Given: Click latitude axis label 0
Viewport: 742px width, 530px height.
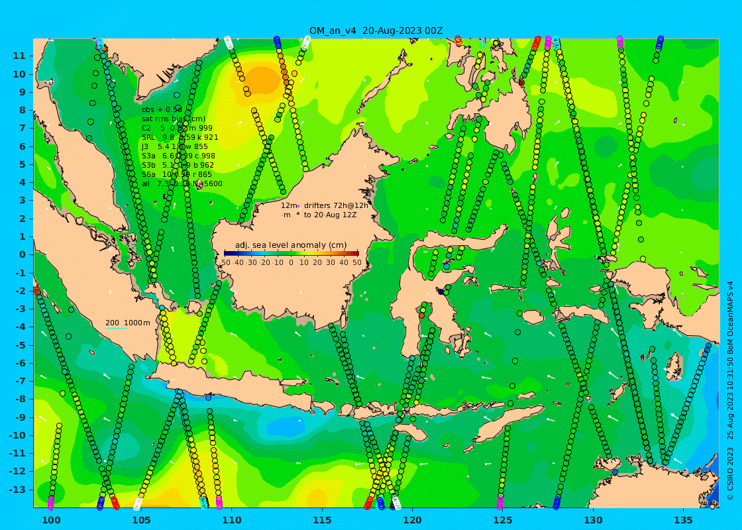Looking at the screenshot, I should click(23, 254).
